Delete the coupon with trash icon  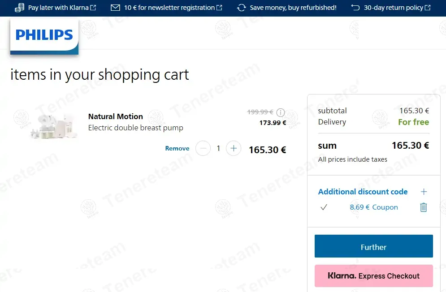424,207
